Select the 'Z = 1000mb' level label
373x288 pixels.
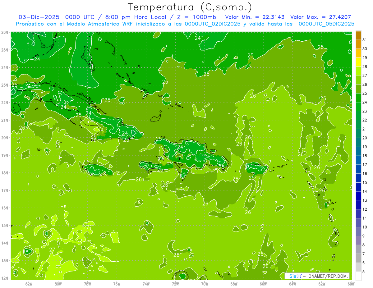(196, 17)
